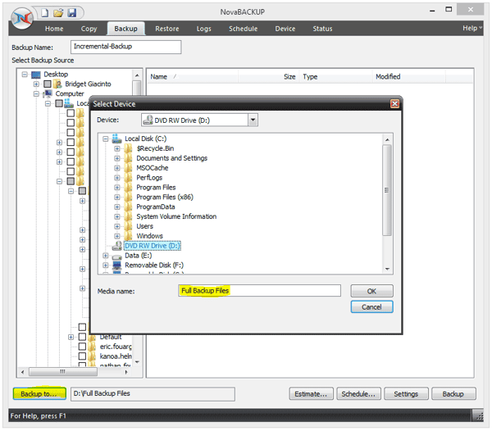This screenshot has height=431, width=492.
Task: Switch to the Restore tab
Action: pos(166,29)
